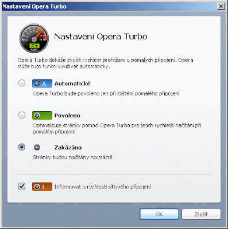228x229 pixels.
Task: Select the Automatické radio button
Action: click(x=22, y=83)
